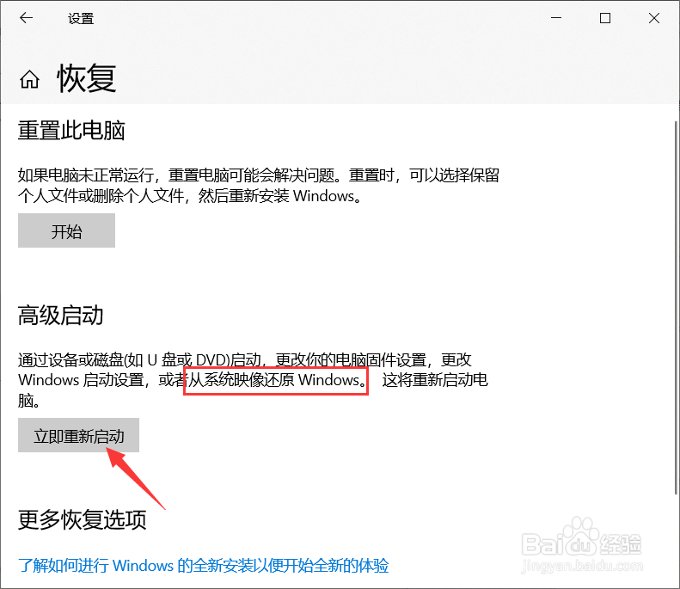Screen dimensions: 680x589
Task: Open the Windows 全新安装 learn-more link
Action: 204,566
